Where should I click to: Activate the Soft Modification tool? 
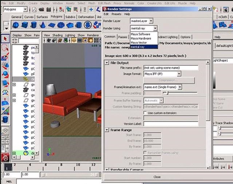(x=5, y=101)
